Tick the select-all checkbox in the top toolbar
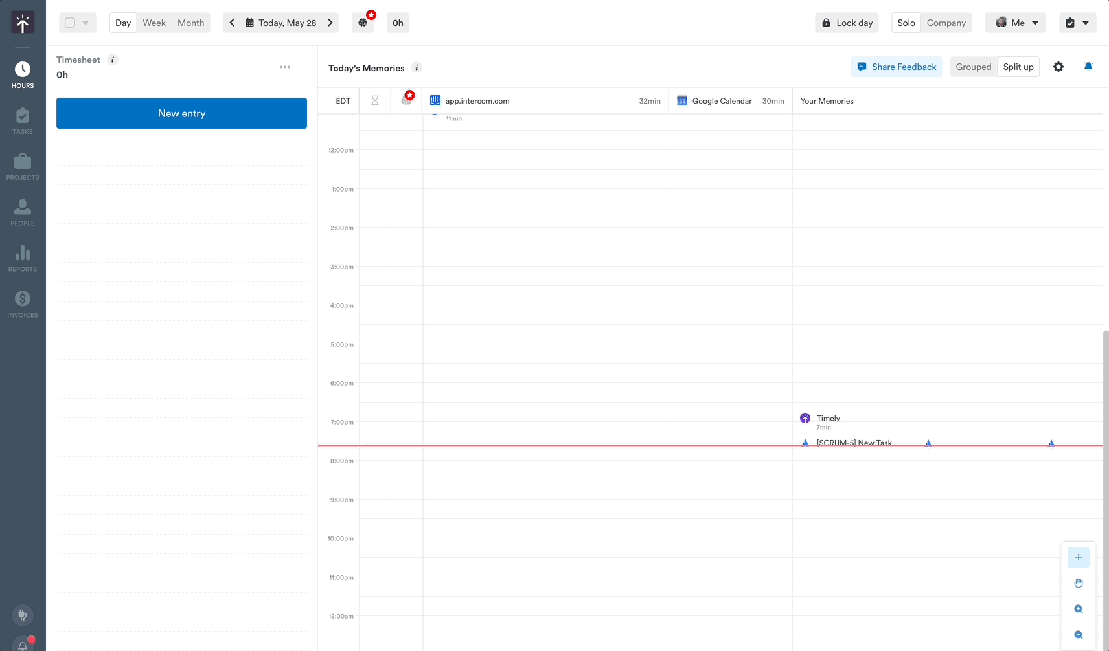 coord(69,22)
